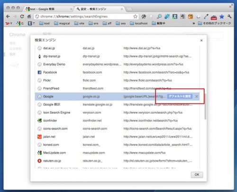Viewport: 237px width, 192px height.
Task: Go back with the browser back arrow
Action: pos(8,17)
